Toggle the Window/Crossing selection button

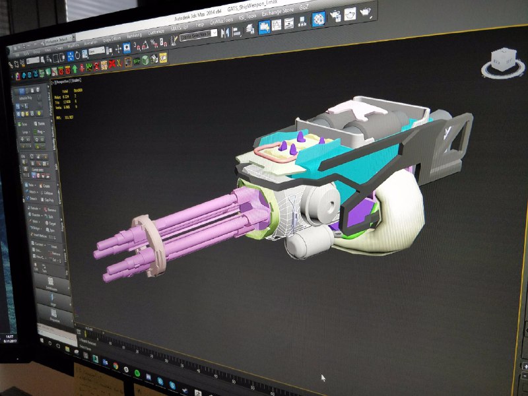click(63, 57)
